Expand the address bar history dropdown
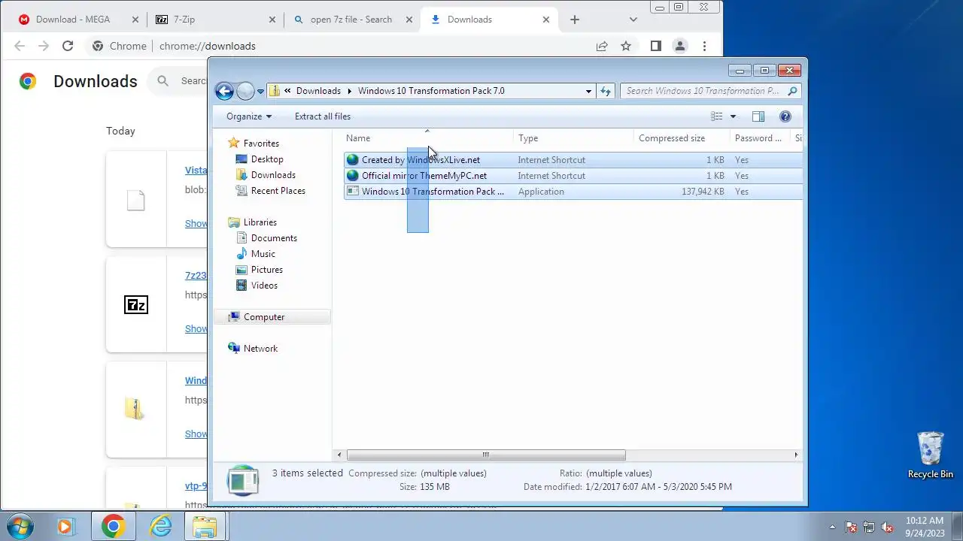This screenshot has width=963, height=541. (588, 91)
